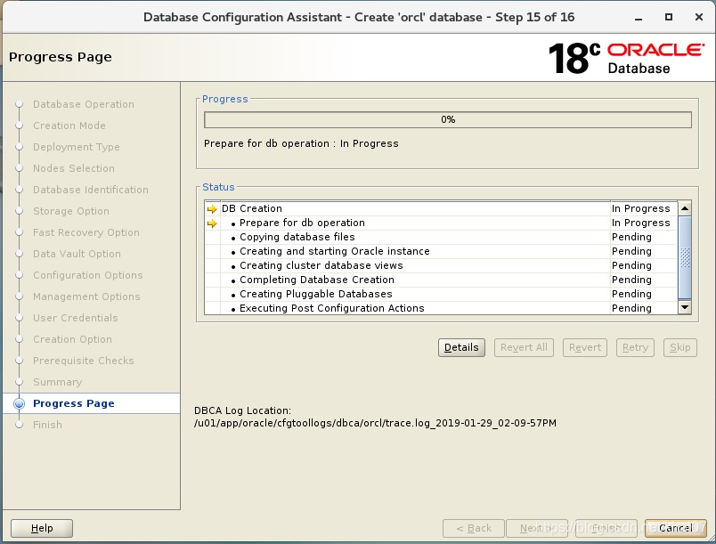Select the Data Vault Option step

pos(77,254)
